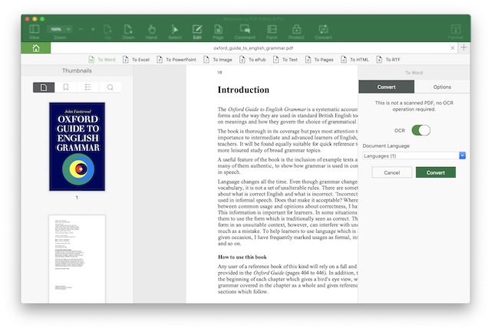Close the oxford_guide_to_english_grammar.pdf tab
This screenshot has width=491, height=331.
453,48
